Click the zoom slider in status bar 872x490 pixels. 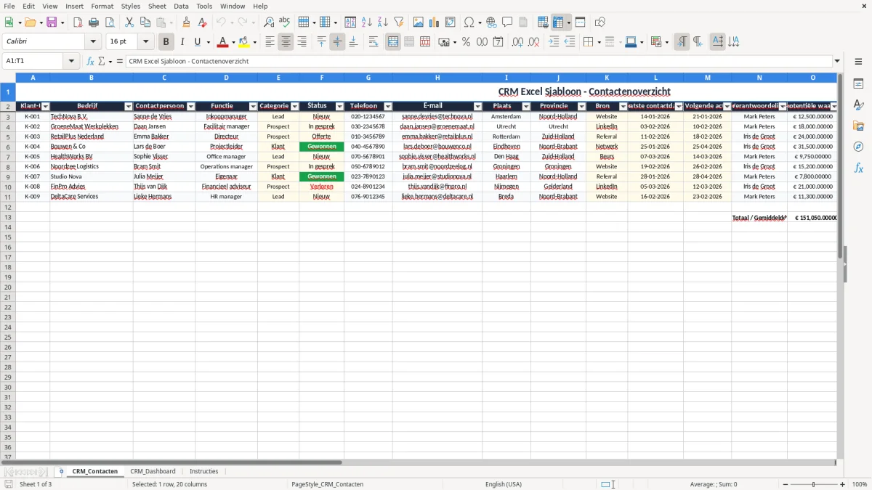coord(813,484)
